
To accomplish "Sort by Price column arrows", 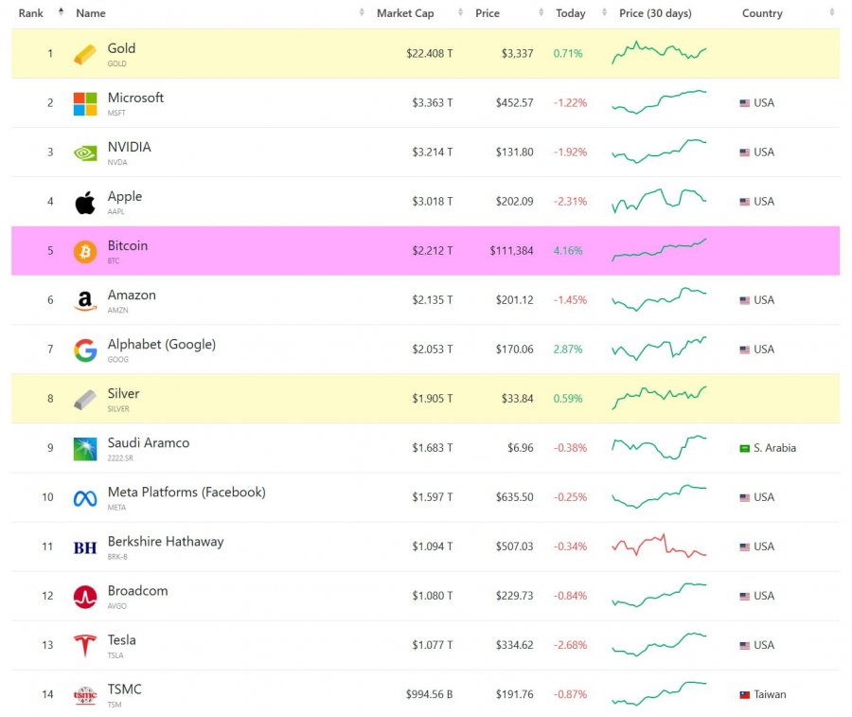I will click(541, 12).
